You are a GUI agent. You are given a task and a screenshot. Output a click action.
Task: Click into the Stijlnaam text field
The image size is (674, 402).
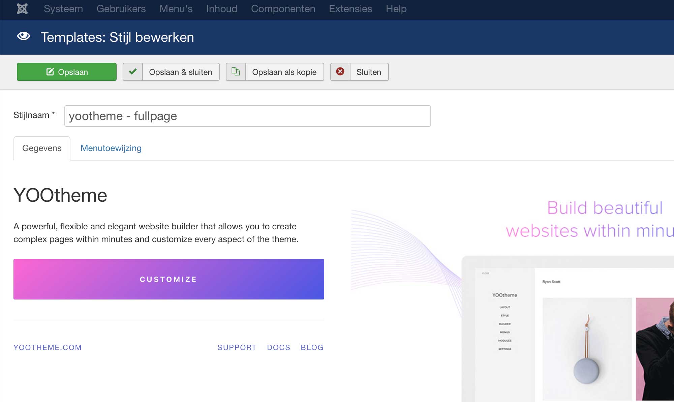click(x=248, y=116)
